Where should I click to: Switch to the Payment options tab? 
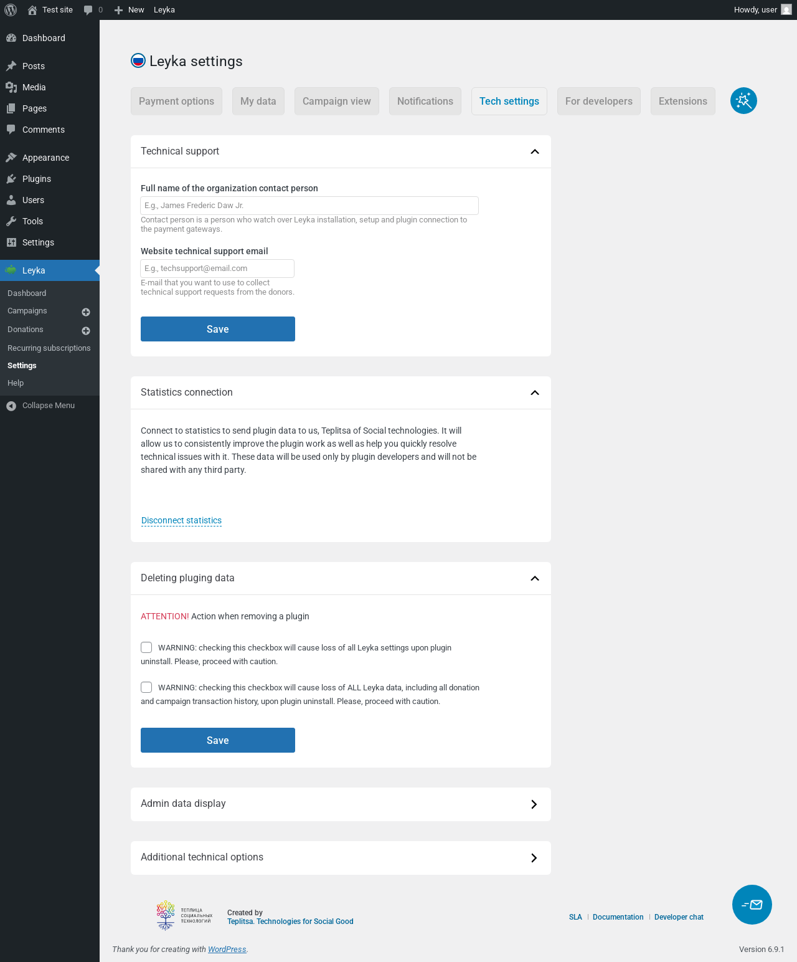coord(176,101)
